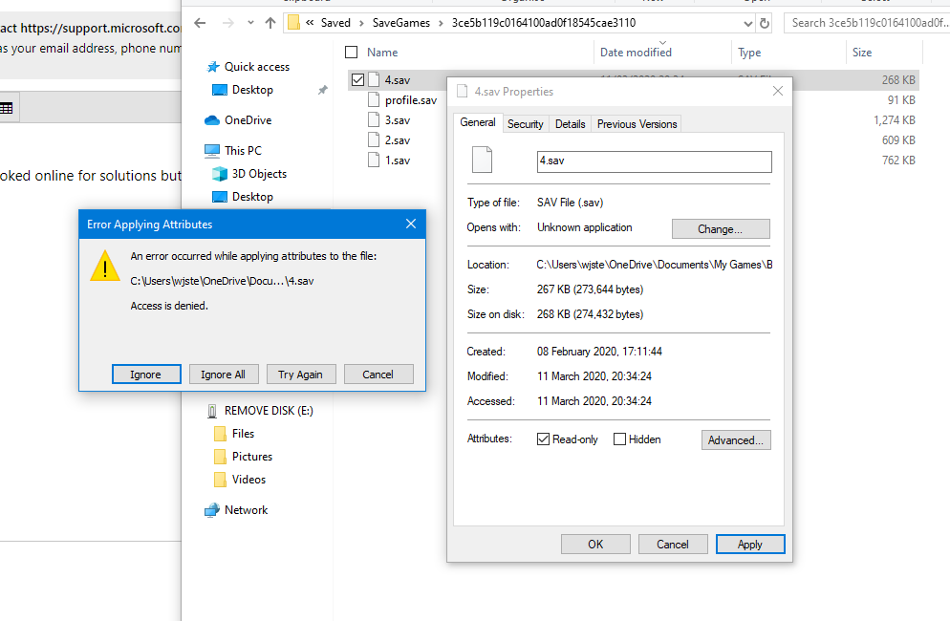Switch to the Security tab
Screen dimensions: 950x621
pyautogui.click(x=525, y=124)
